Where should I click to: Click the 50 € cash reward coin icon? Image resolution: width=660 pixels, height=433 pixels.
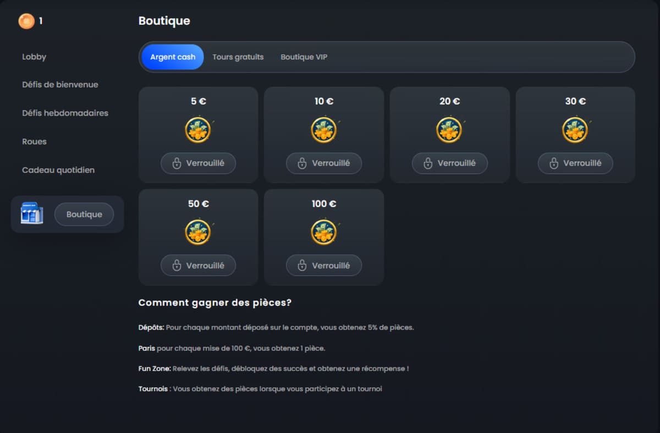[198, 232]
